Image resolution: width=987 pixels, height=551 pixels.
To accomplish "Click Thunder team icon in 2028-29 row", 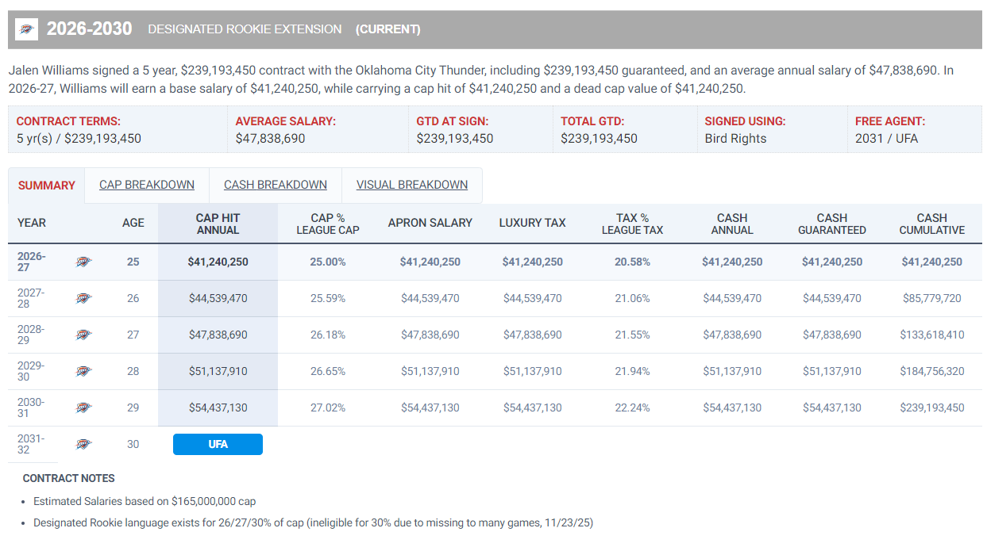I will (x=83, y=335).
